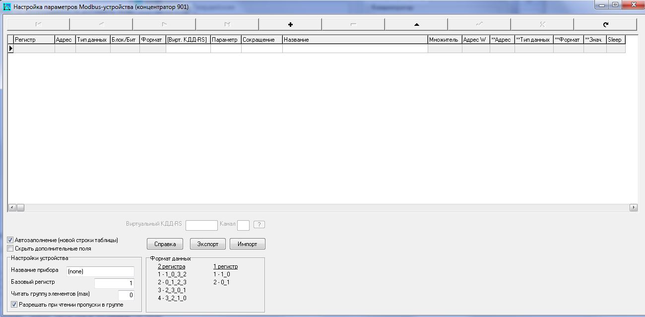
Task: Click right arrow of horizontal scrollbar
Action: (x=634, y=208)
